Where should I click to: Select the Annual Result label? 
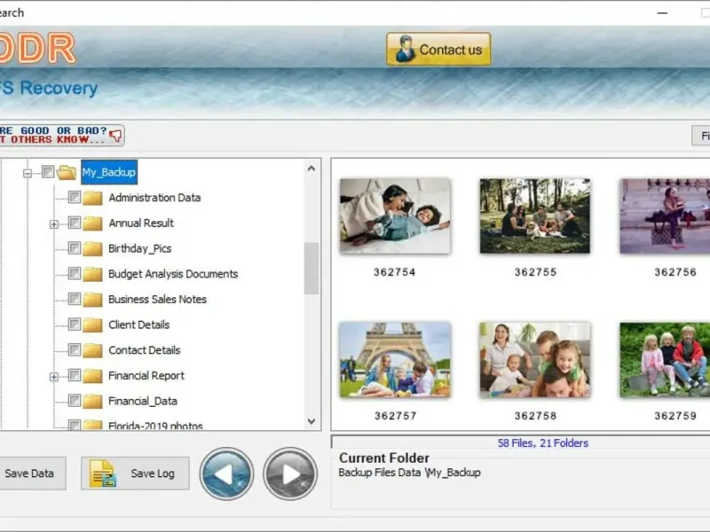[141, 223]
